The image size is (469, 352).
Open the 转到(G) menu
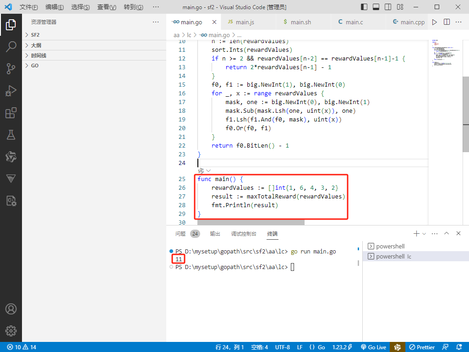pyautogui.click(x=133, y=7)
